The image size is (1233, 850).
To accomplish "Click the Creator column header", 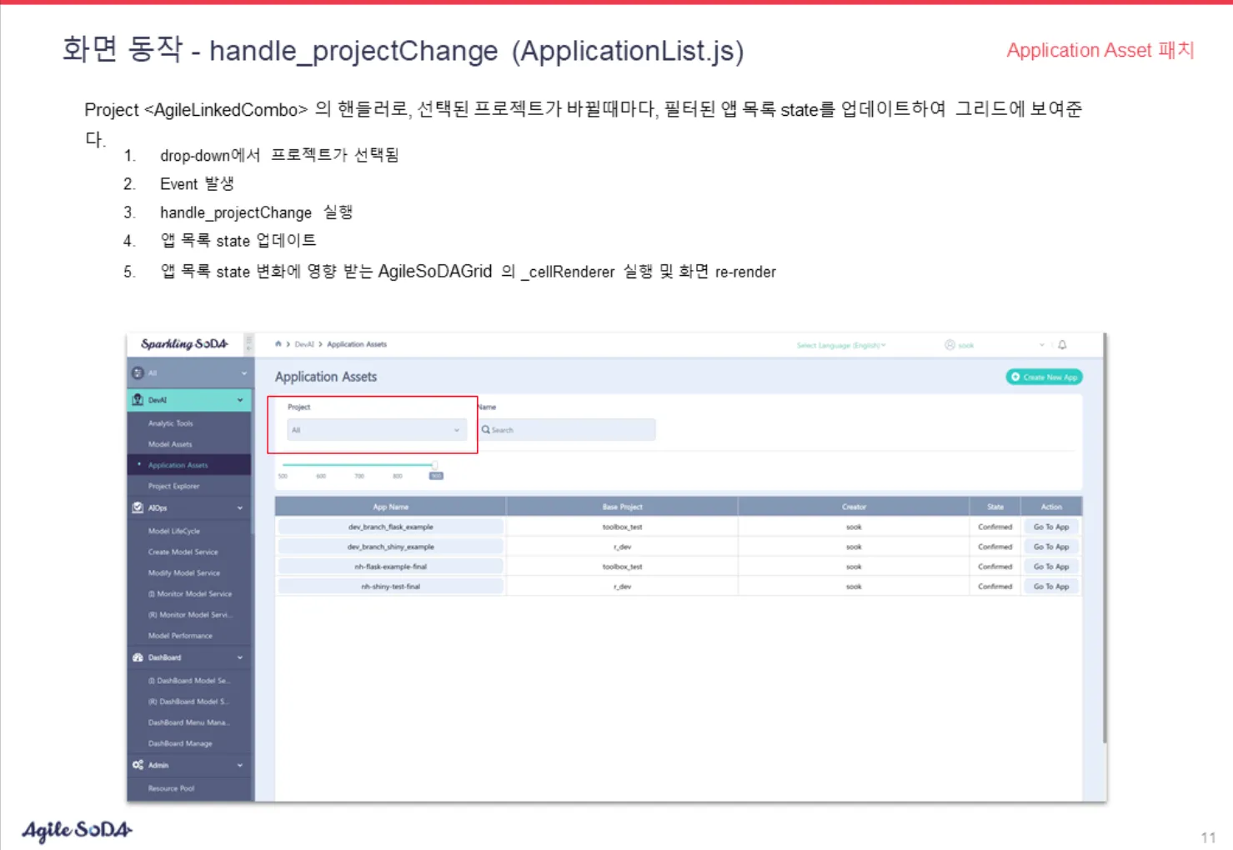I will click(854, 507).
